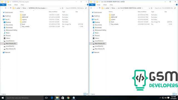Sort left window by Name column
Image resolution: width=178 pixels, height=100 pixels.
22,12
